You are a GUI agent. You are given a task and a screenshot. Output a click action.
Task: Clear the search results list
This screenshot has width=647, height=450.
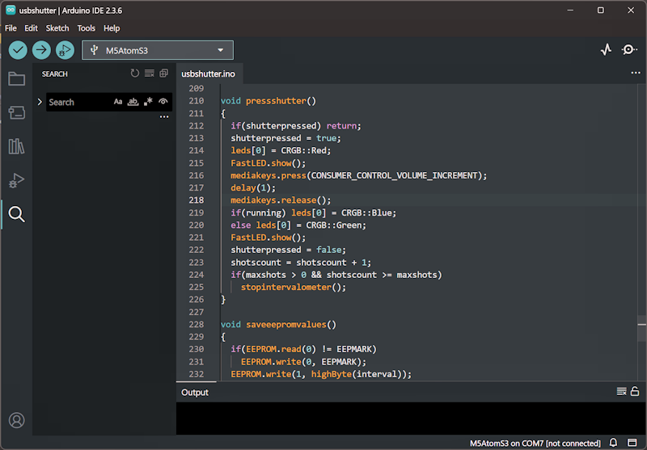pyautogui.click(x=150, y=74)
